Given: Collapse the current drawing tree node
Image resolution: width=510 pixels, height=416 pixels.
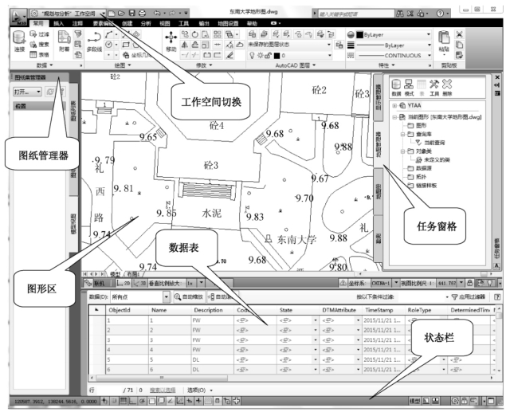Looking at the screenshot, I should (x=394, y=117).
